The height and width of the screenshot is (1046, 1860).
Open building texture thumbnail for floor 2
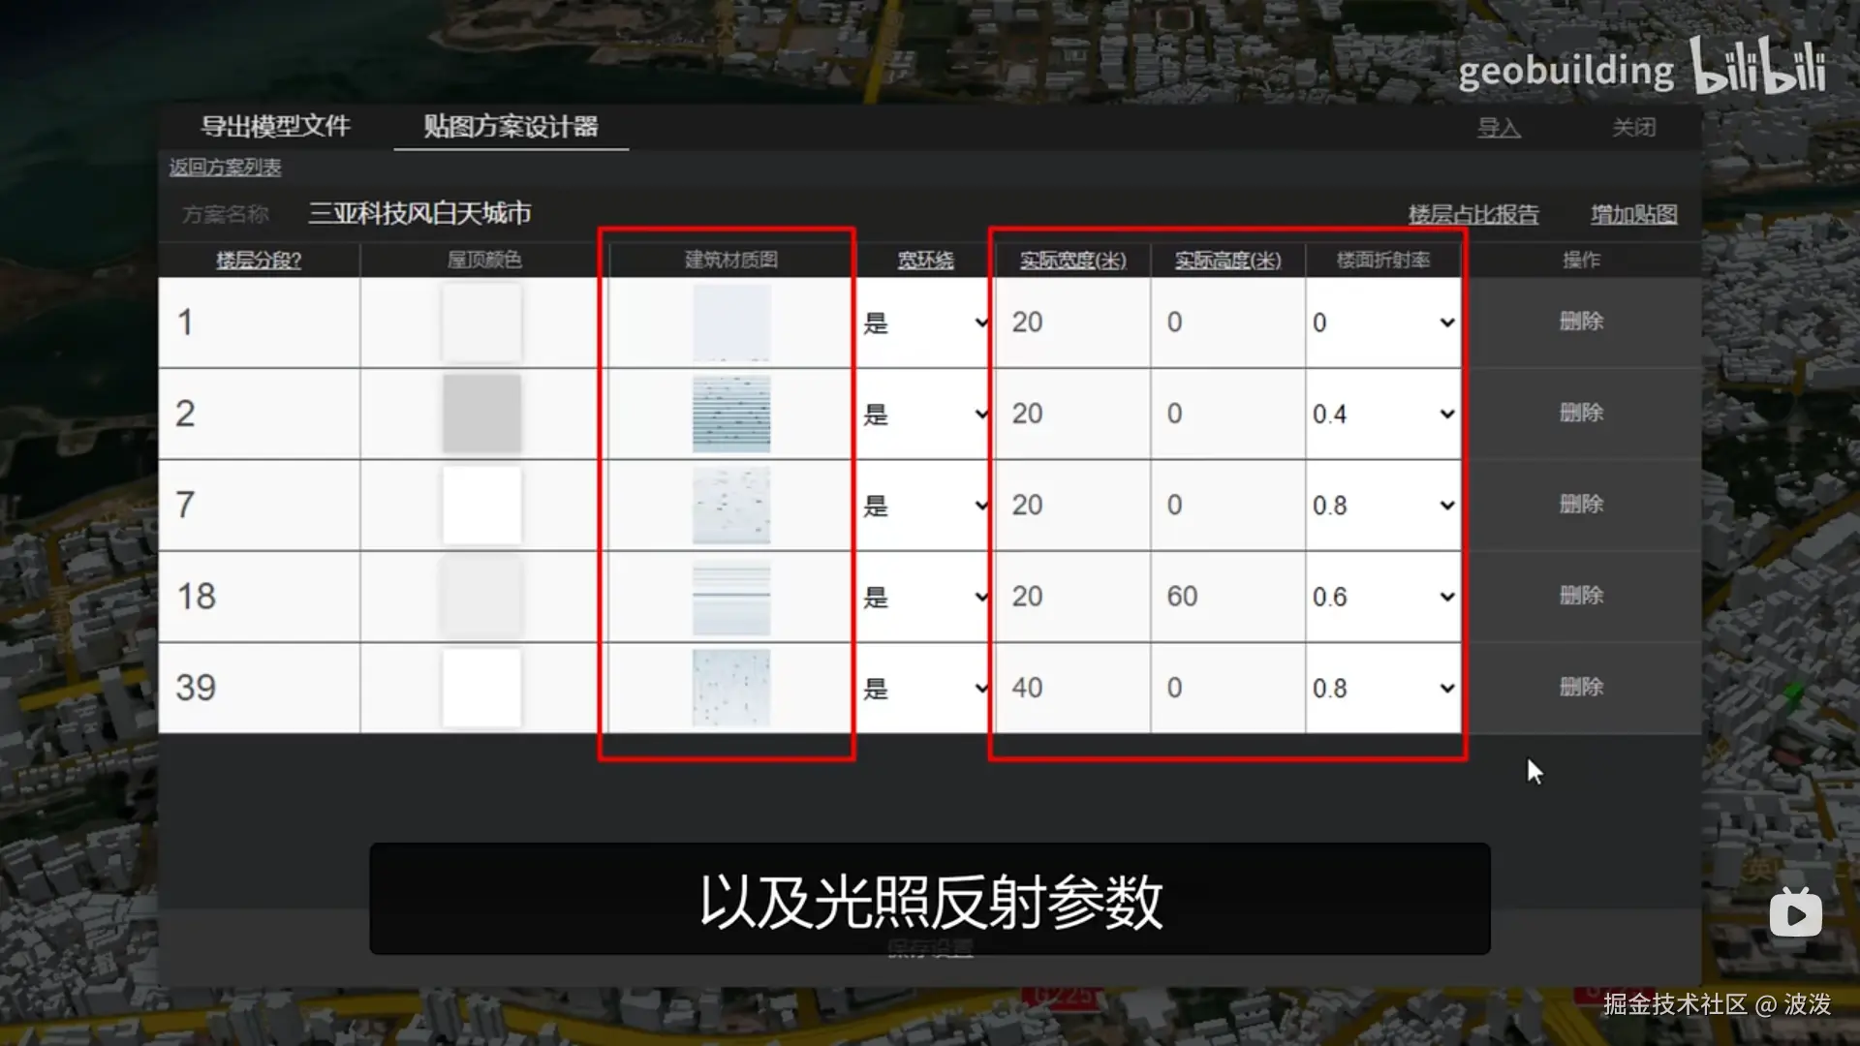click(x=730, y=414)
